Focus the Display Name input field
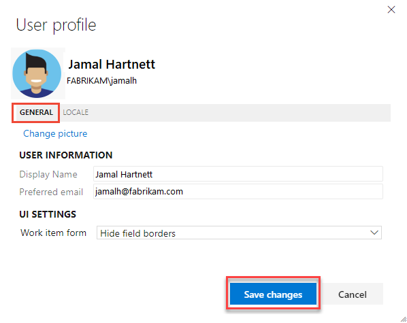407x323 pixels. tap(238, 174)
